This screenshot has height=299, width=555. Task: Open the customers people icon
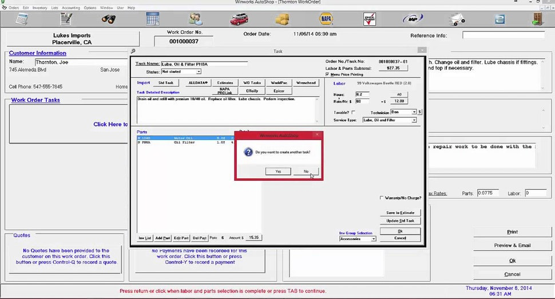coord(196,19)
